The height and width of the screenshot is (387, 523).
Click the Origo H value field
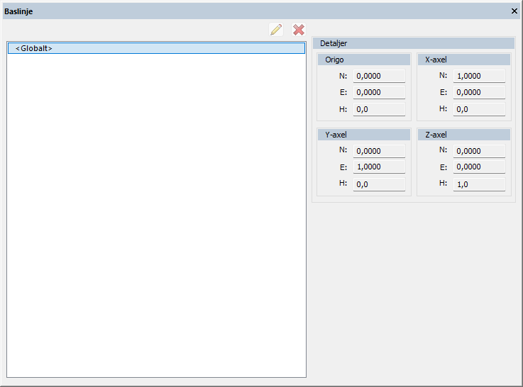pyautogui.click(x=379, y=109)
